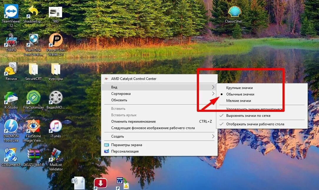Select the GKUZU_bb1 WinRAR archive icon

point(34,154)
